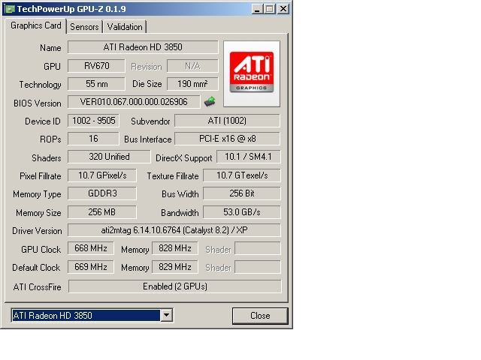Click the Bus Width value 256 Bit

click(x=242, y=193)
